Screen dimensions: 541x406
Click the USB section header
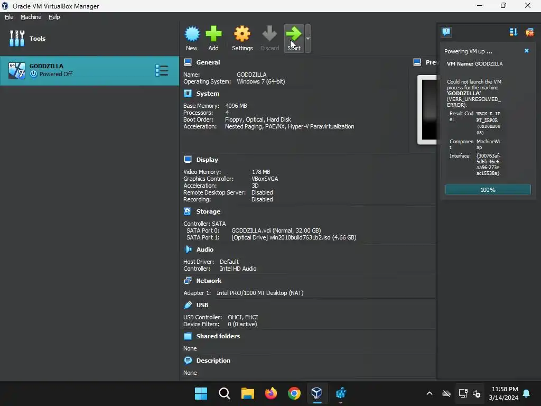[x=202, y=305]
